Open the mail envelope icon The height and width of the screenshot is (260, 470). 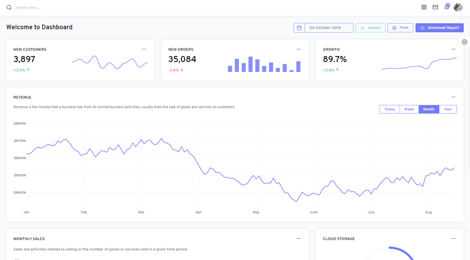(436, 8)
